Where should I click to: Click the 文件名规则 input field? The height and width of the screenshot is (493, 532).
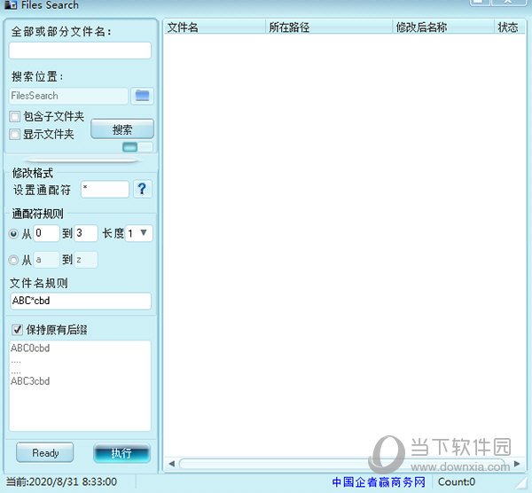coord(80,301)
